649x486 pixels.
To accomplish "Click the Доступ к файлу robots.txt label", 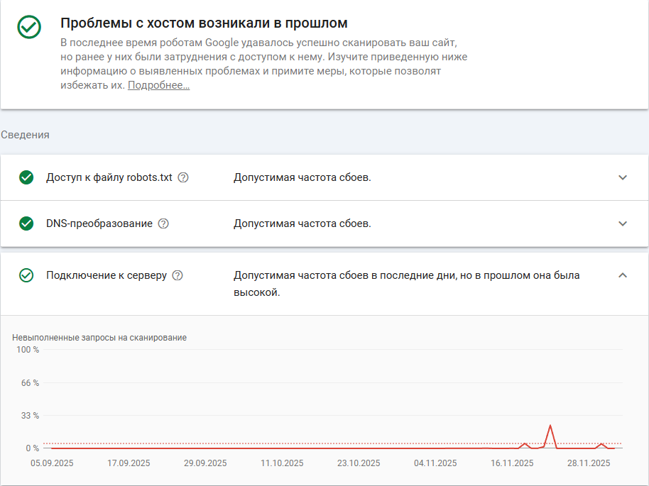I will tap(109, 177).
